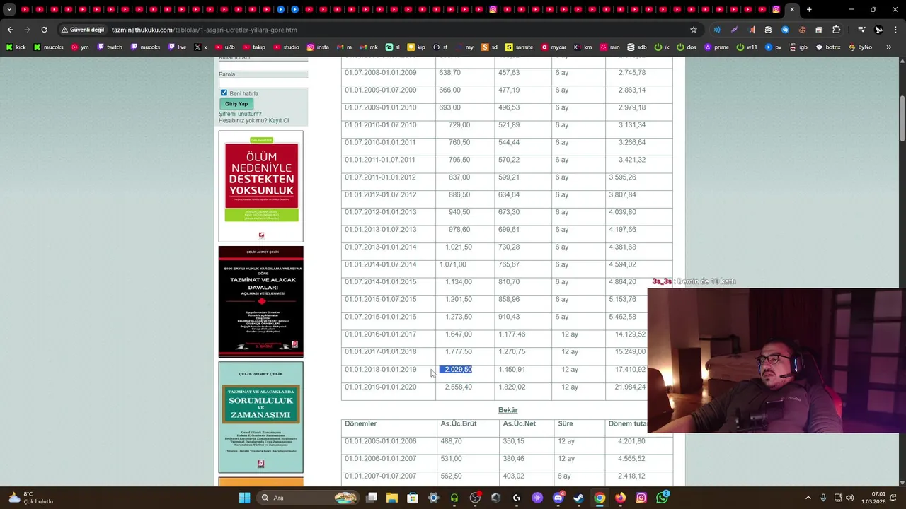Open Discord from the taskbar
The image size is (906, 509).
558,498
